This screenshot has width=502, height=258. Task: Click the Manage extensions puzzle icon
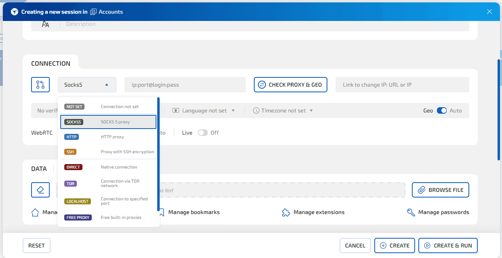286,212
